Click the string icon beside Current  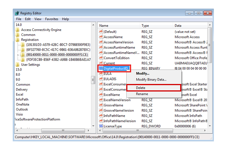[101, 63]
